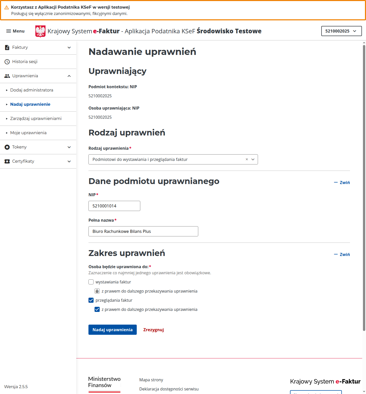
Task: Uncheck the przeglądania faktur checkbox
Action: pyautogui.click(x=91, y=300)
